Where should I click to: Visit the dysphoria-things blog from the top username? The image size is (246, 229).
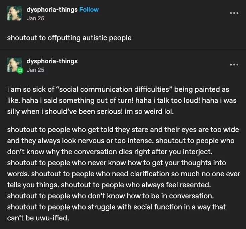[52, 10]
